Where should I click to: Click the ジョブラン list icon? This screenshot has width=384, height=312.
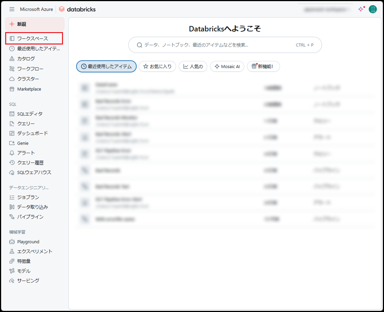click(x=12, y=197)
